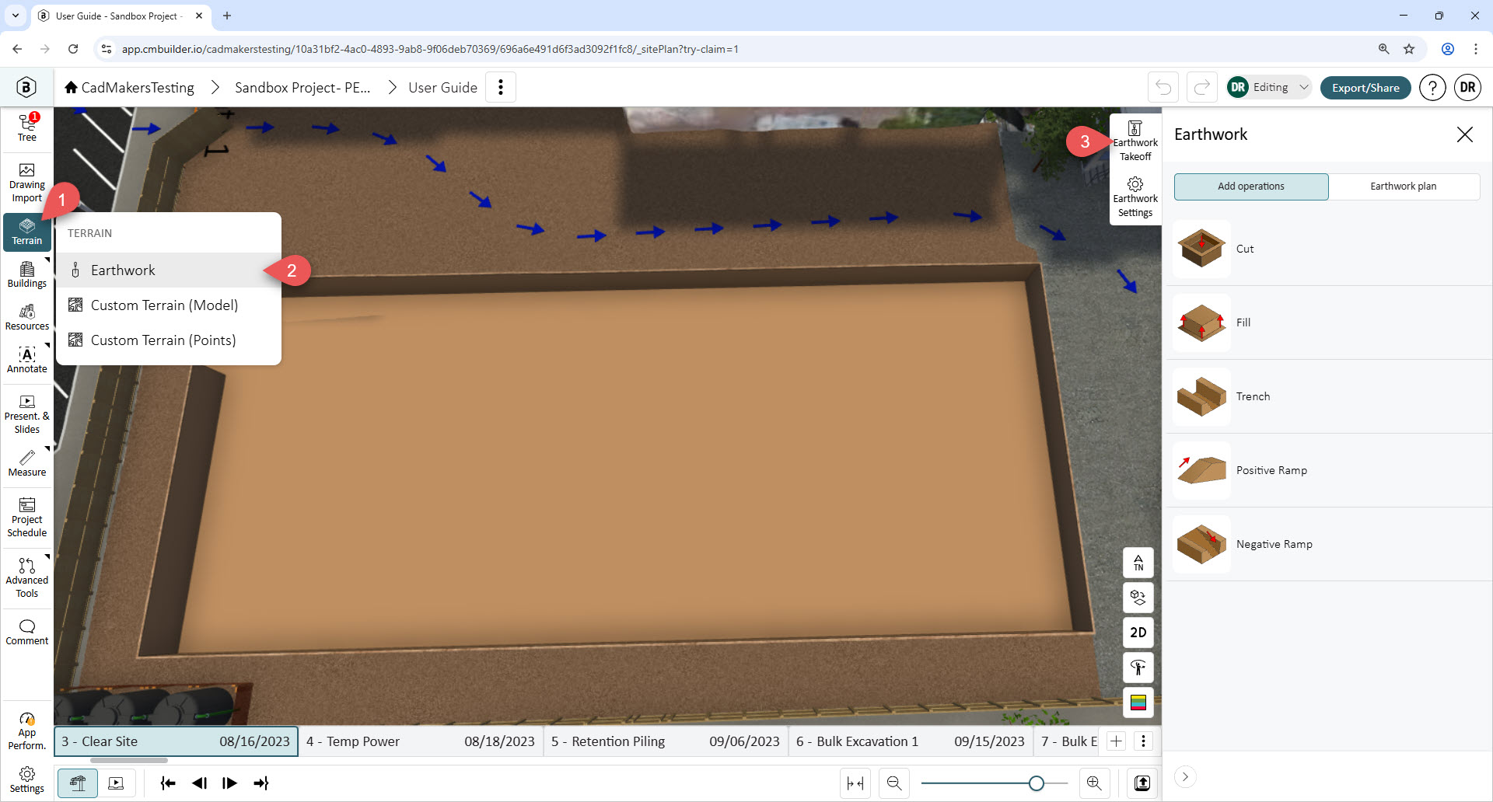The image size is (1493, 802).
Task: Select Custom Terrain (Model)
Action: point(169,305)
